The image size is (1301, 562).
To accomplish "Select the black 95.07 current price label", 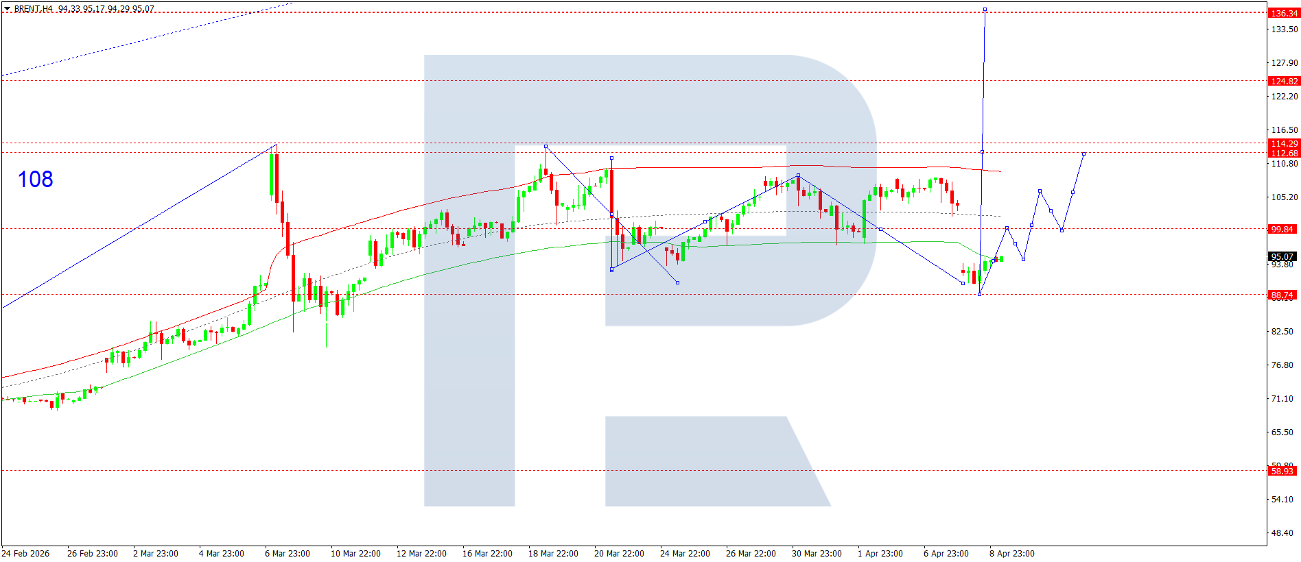I will 1282,257.
